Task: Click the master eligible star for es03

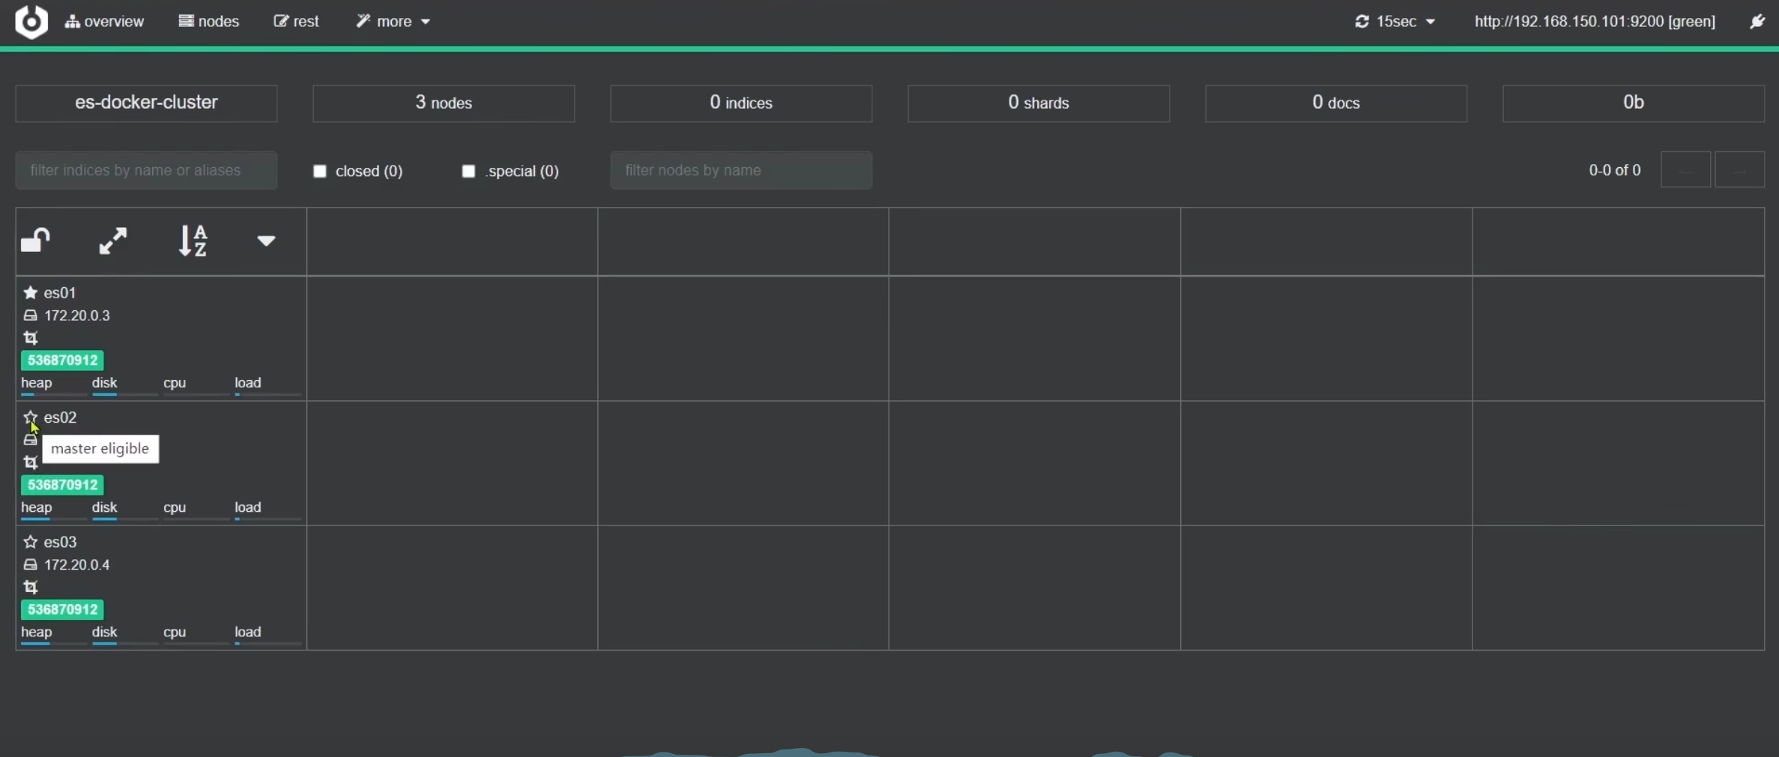Action: (x=30, y=542)
